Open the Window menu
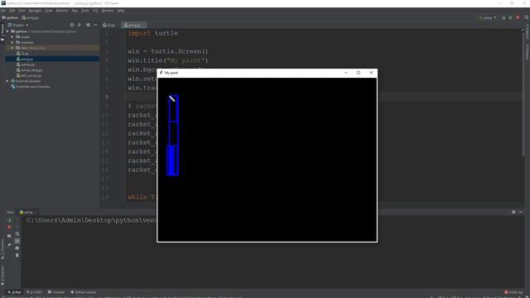Screen dimensions: 530x298 click(108, 11)
